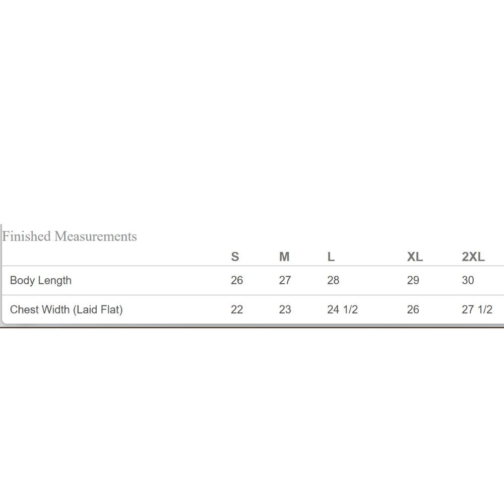Click Body Length value 30 for 2XL
The height and width of the screenshot is (504, 504).
click(x=468, y=281)
